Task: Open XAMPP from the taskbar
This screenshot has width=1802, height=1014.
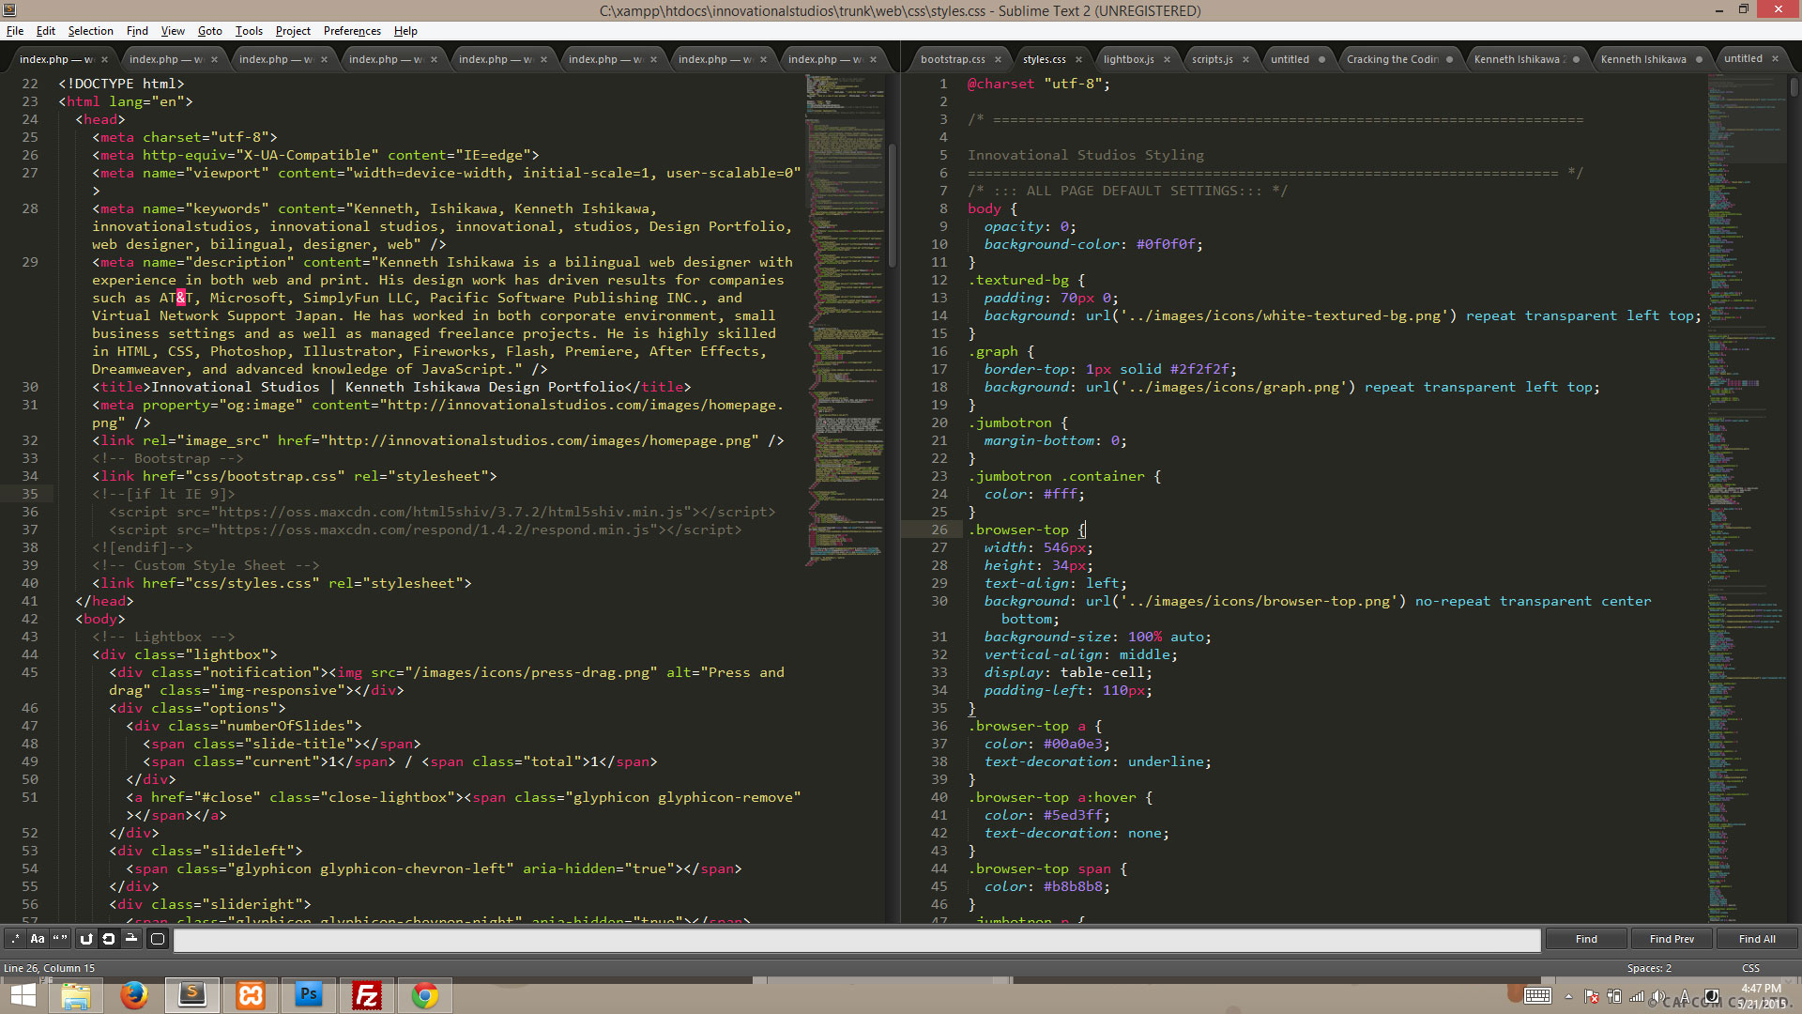Action: click(251, 995)
